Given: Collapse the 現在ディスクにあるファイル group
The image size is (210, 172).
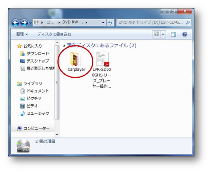Looking at the screenshot, I should [x=64, y=46].
